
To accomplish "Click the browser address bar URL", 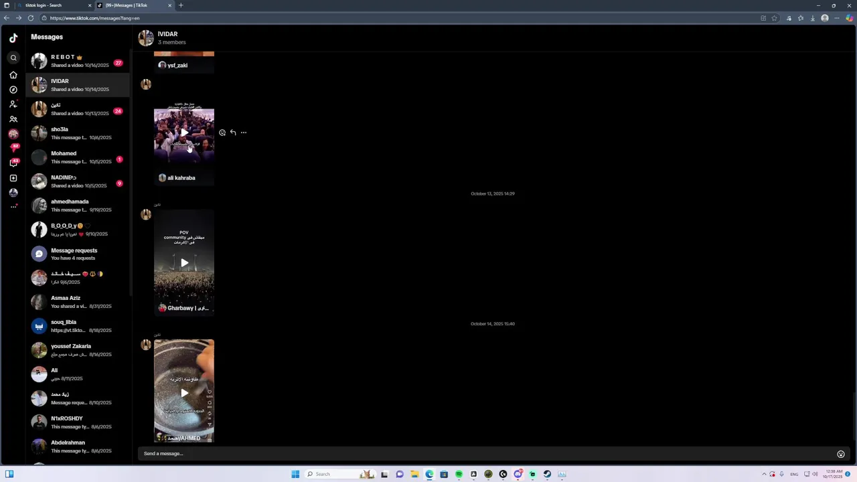I will (x=94, y=18).
